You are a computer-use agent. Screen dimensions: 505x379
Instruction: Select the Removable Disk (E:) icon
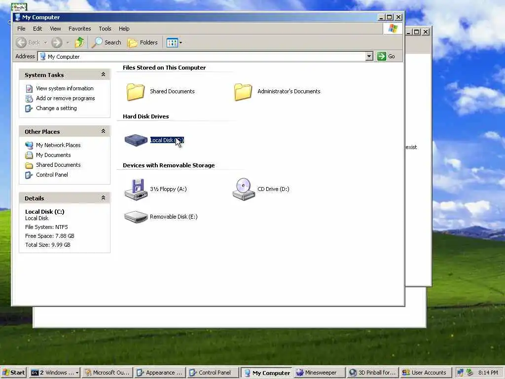click(136, 217)
